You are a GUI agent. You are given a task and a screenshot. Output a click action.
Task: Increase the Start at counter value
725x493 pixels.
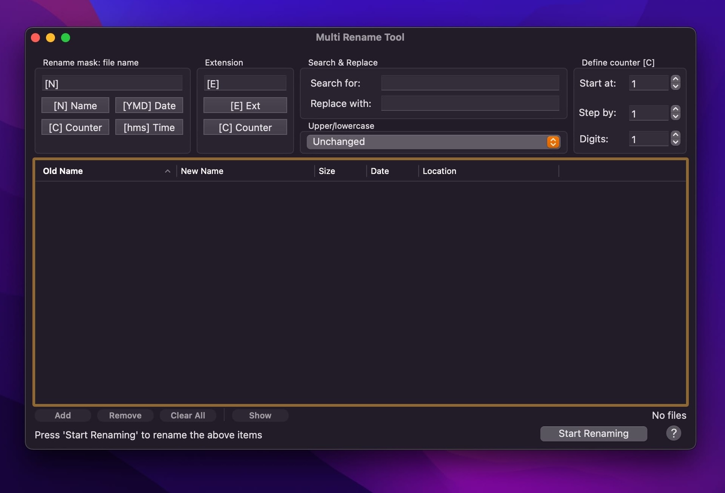pos(676,79)
